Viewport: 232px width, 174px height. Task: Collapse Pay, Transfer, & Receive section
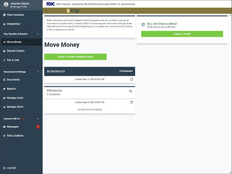[38, 34]
